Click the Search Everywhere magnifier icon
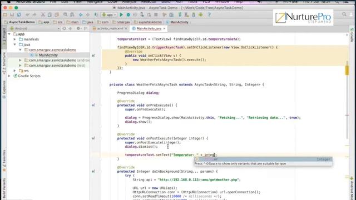Screen dimensions: 356x200 pos(344,14)
